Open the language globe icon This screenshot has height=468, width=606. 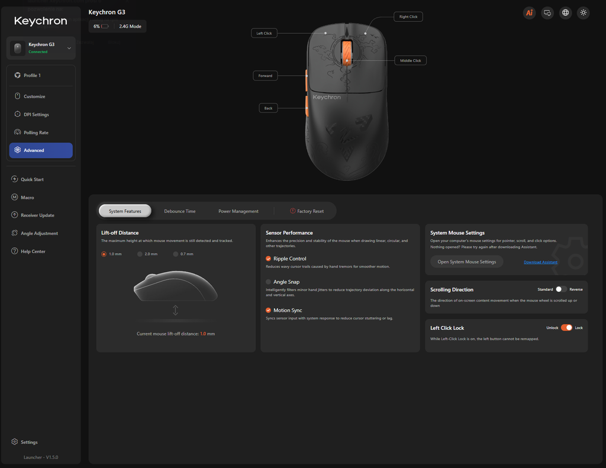coord(565,13)
